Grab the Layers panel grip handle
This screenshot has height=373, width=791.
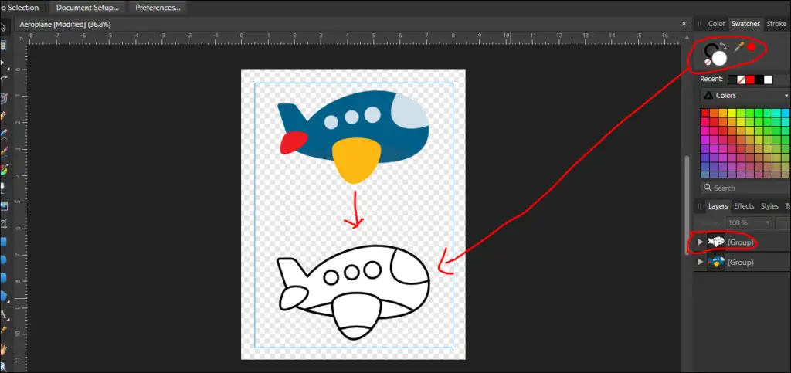pyautogui.click(x=700, y=206)
